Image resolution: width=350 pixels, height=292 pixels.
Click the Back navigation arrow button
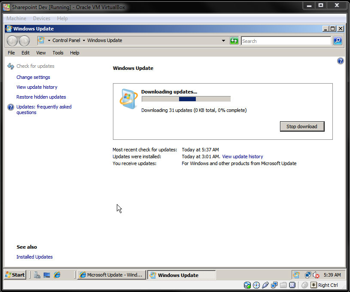(x=12, y=41)
